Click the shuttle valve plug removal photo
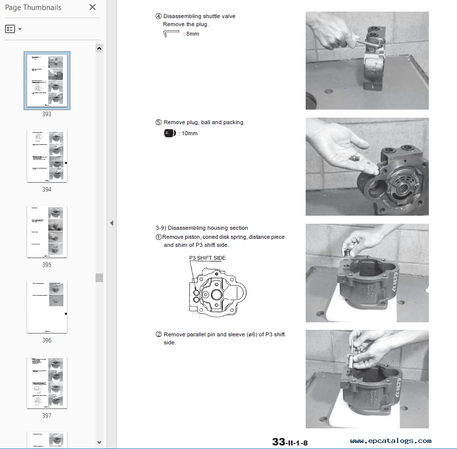 click(x=367, y=61)
